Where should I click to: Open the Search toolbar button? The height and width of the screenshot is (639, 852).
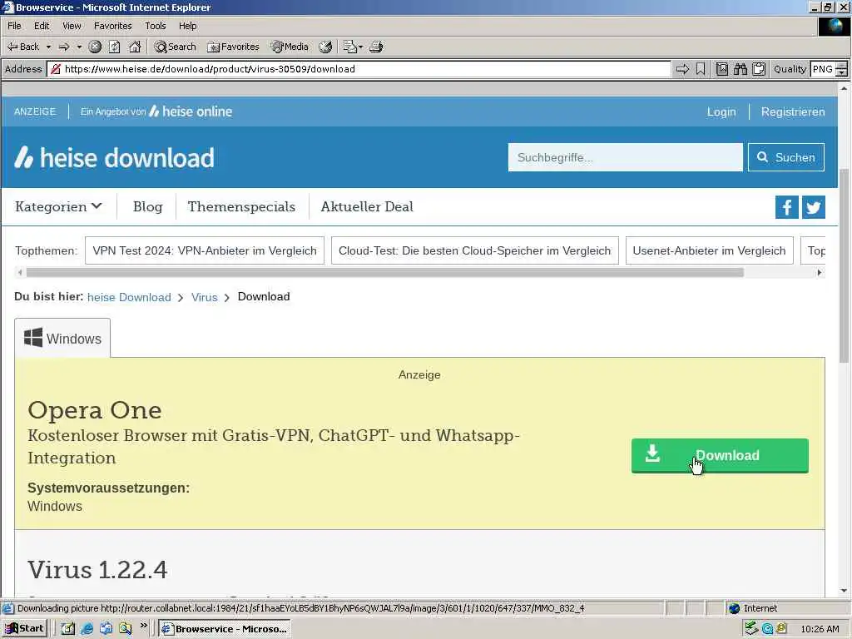[175, 47]
